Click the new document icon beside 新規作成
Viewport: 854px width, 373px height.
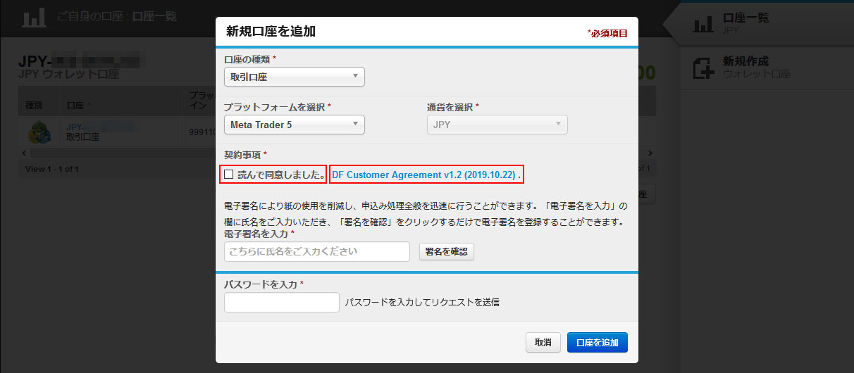pos(703,68)
